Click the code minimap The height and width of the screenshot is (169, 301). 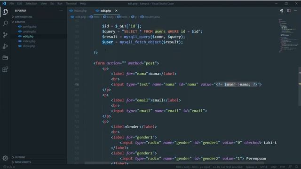click(x=288, y=36)
